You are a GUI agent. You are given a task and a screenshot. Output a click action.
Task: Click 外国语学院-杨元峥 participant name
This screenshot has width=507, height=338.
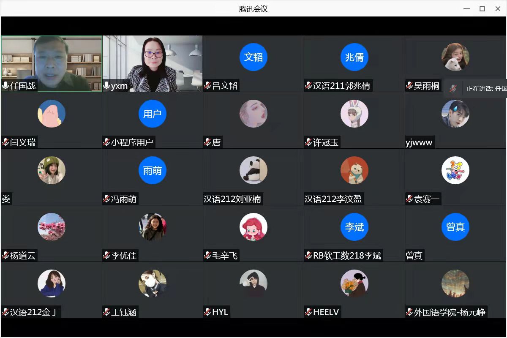(x=450, y=312)
